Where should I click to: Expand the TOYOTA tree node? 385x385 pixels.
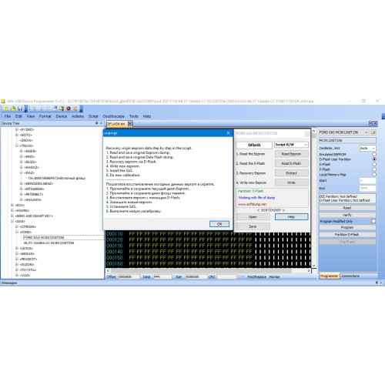point(17,269)
